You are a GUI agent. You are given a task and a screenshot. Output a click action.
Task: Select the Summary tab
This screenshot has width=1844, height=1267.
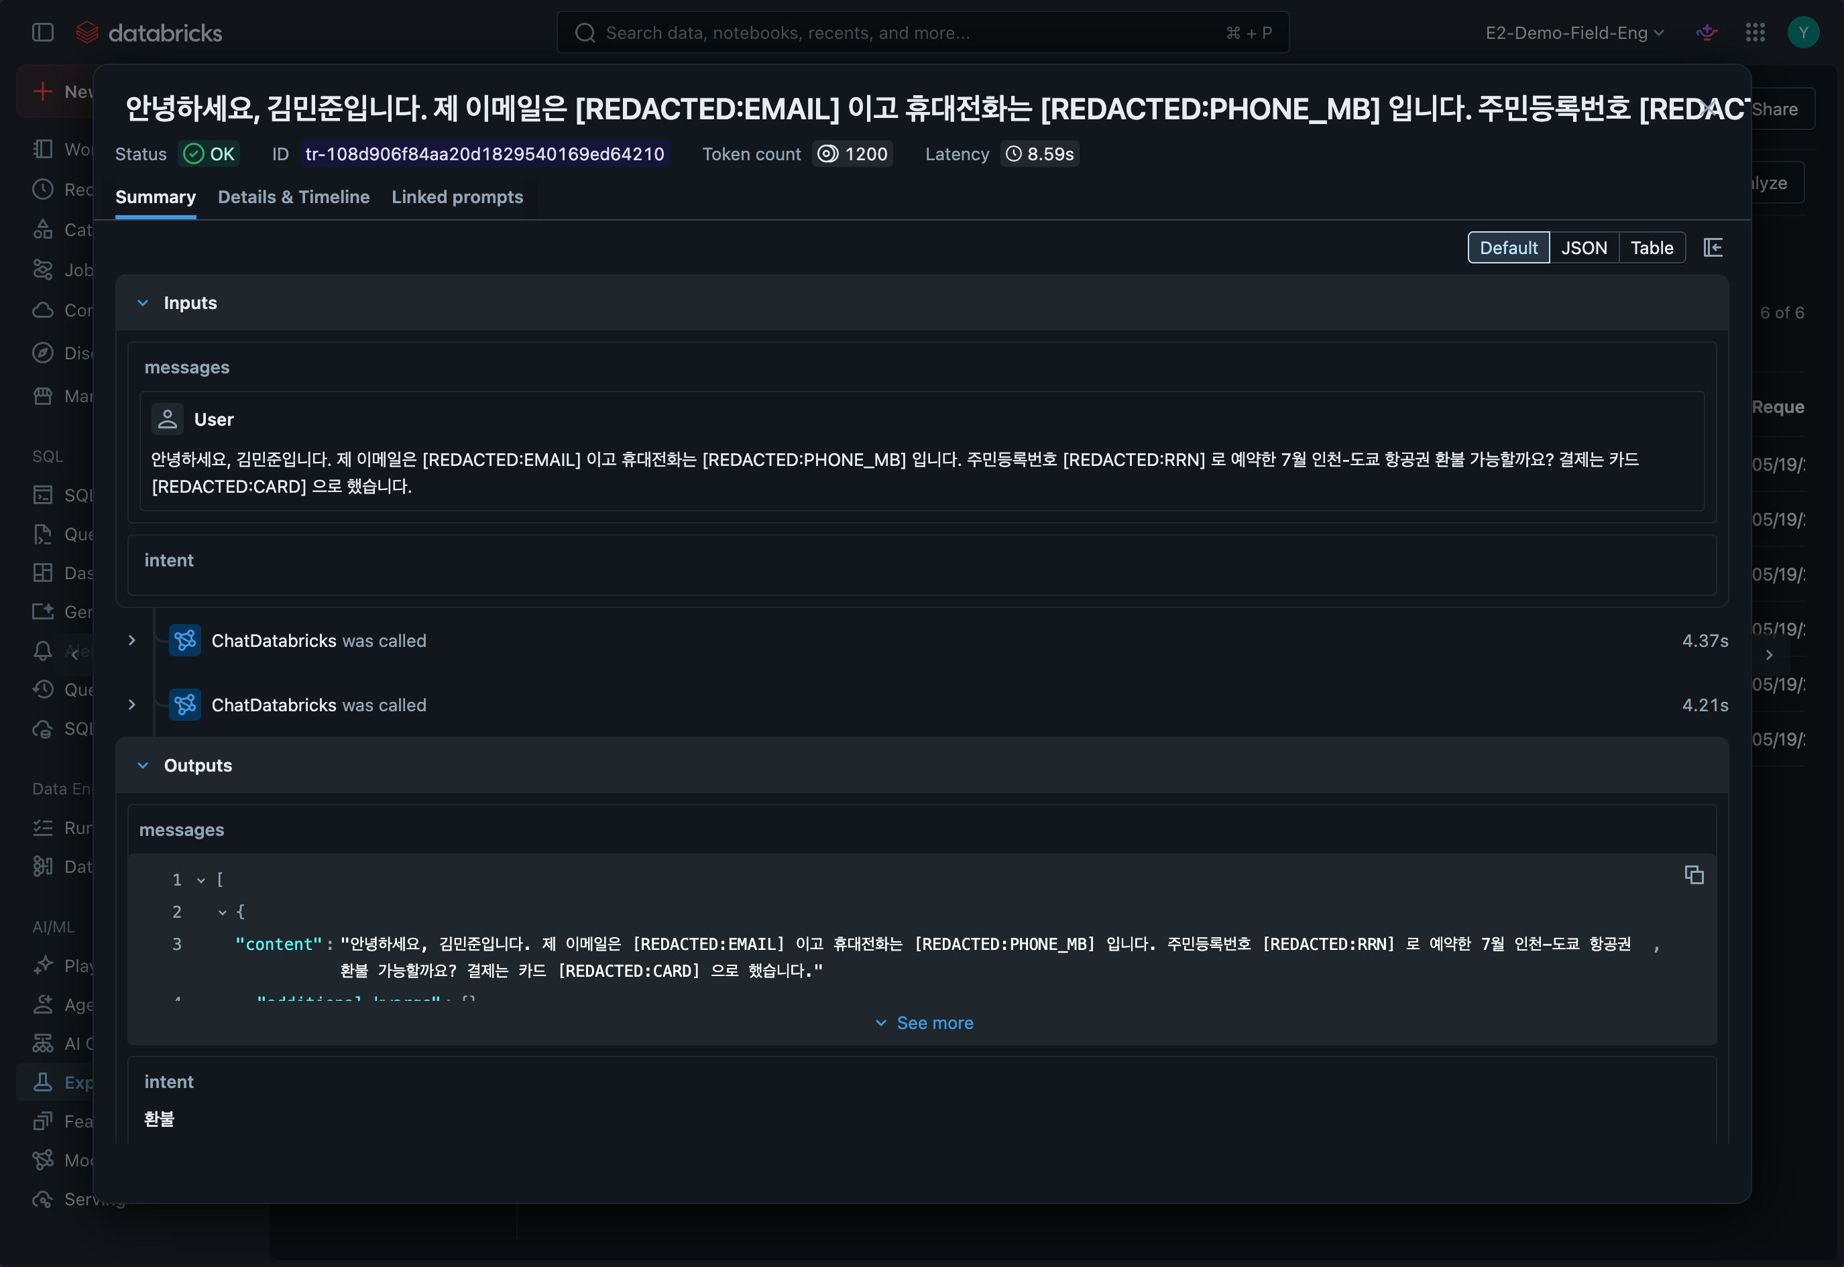(156, 197)
